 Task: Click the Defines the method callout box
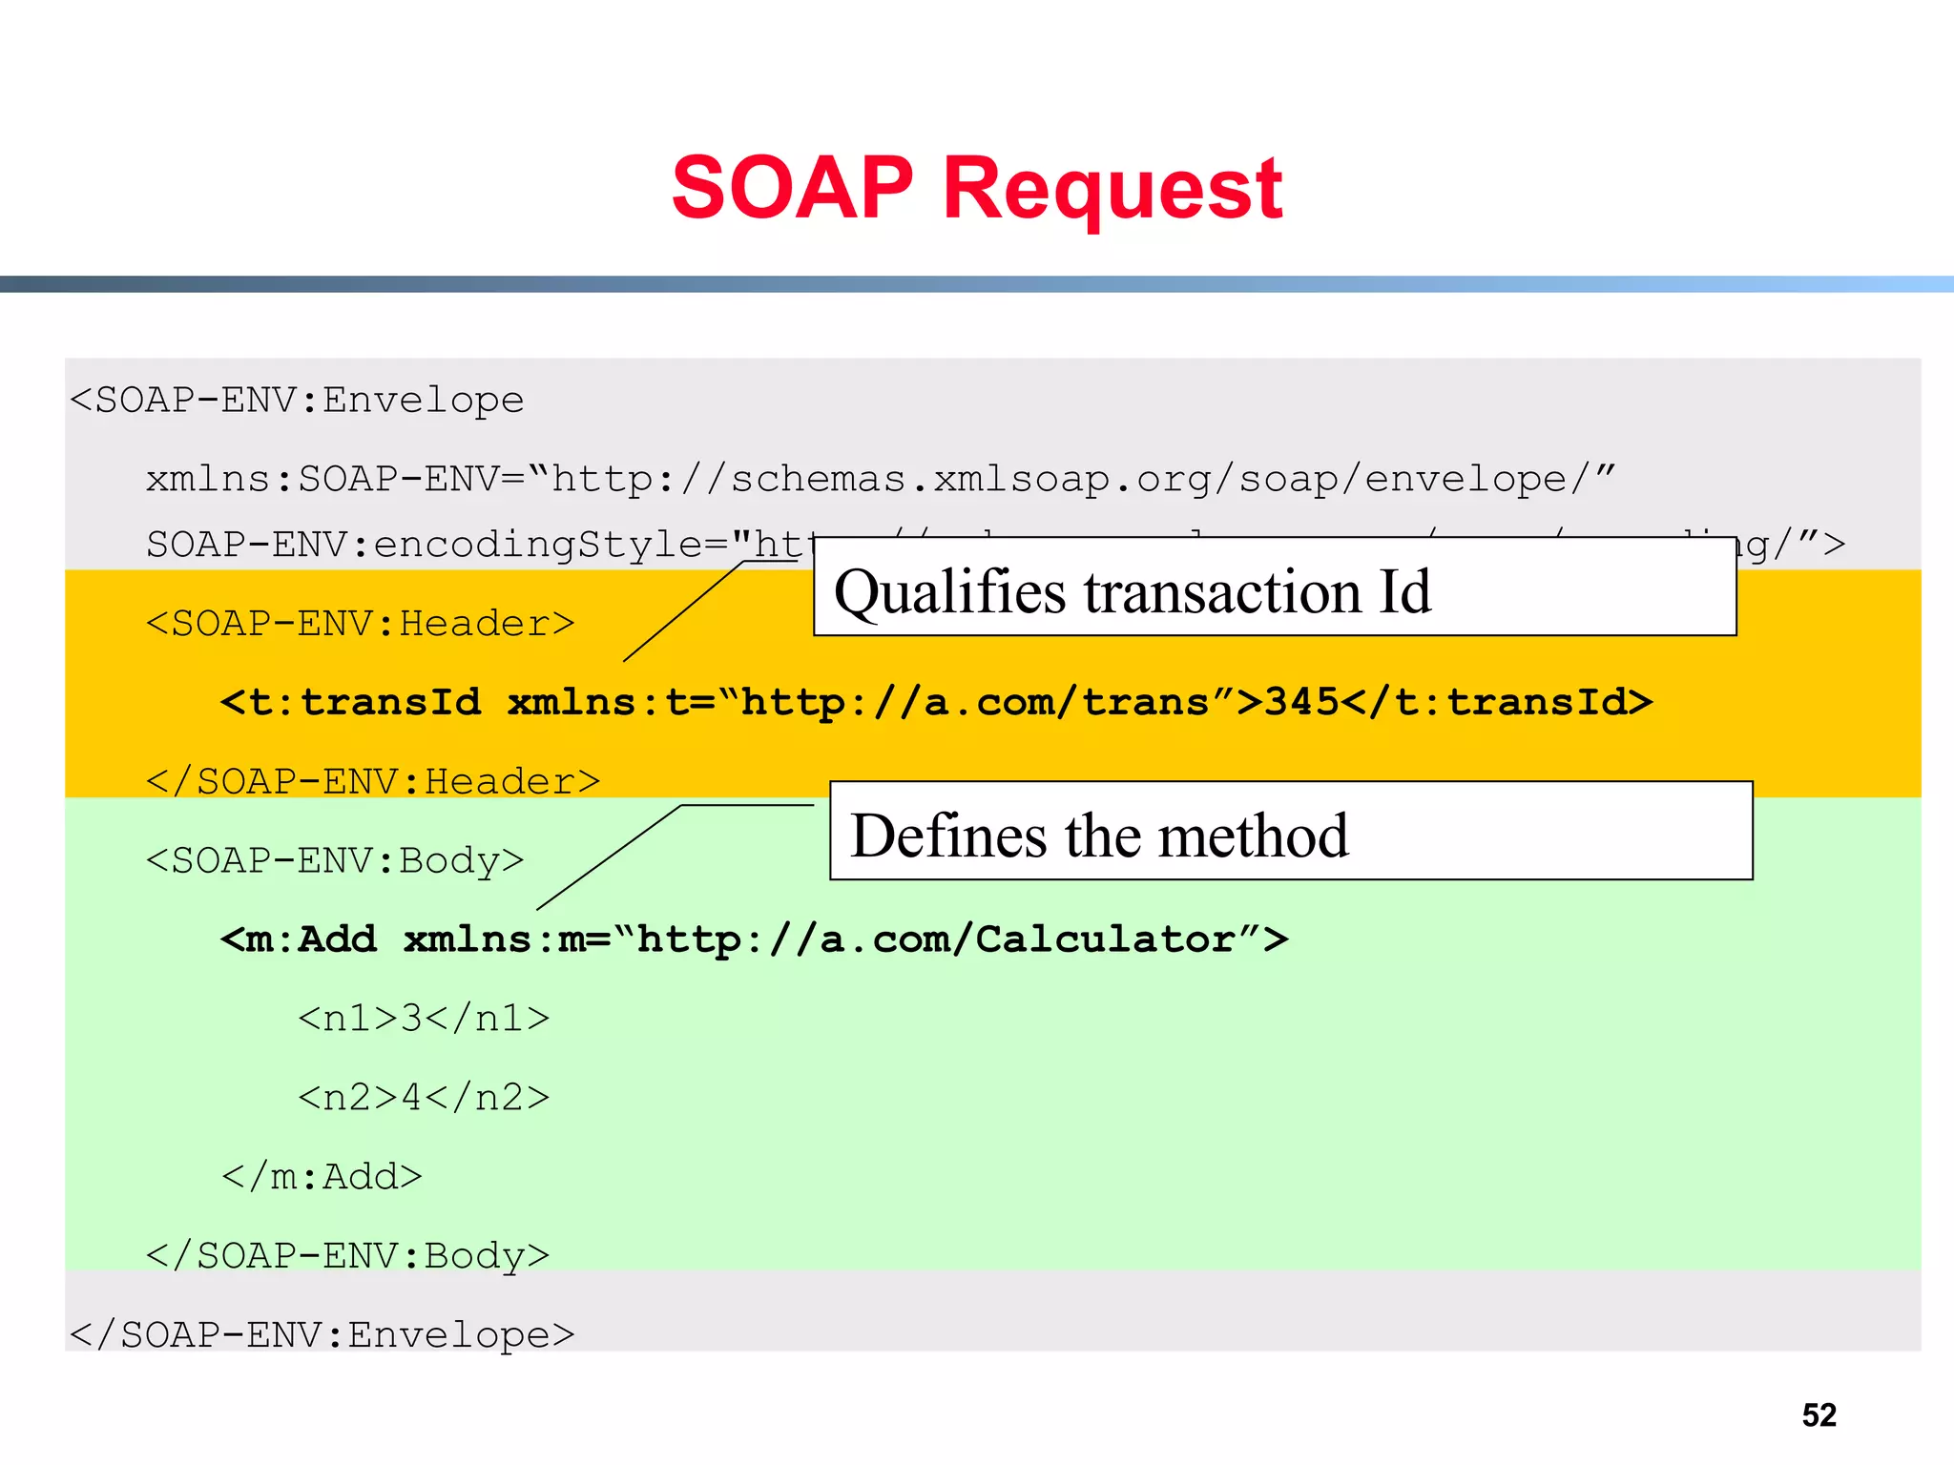click(x=1290, y=831)
